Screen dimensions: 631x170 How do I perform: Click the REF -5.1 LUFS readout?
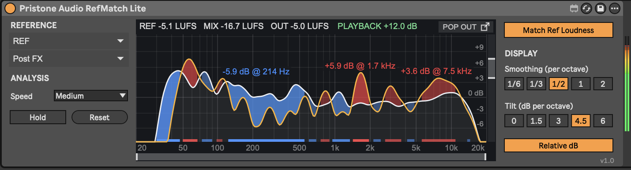pyautogui.click(x=168, y=26)
